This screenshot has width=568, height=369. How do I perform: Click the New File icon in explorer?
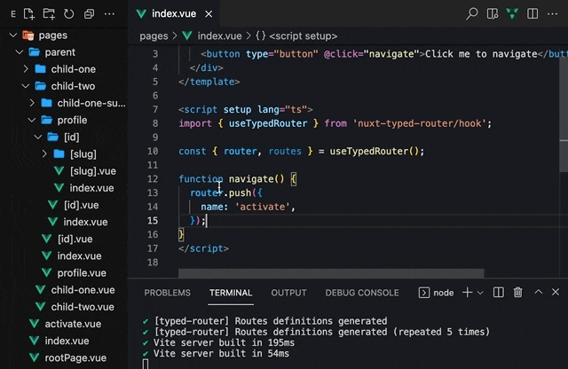click(x=29, y=14)
